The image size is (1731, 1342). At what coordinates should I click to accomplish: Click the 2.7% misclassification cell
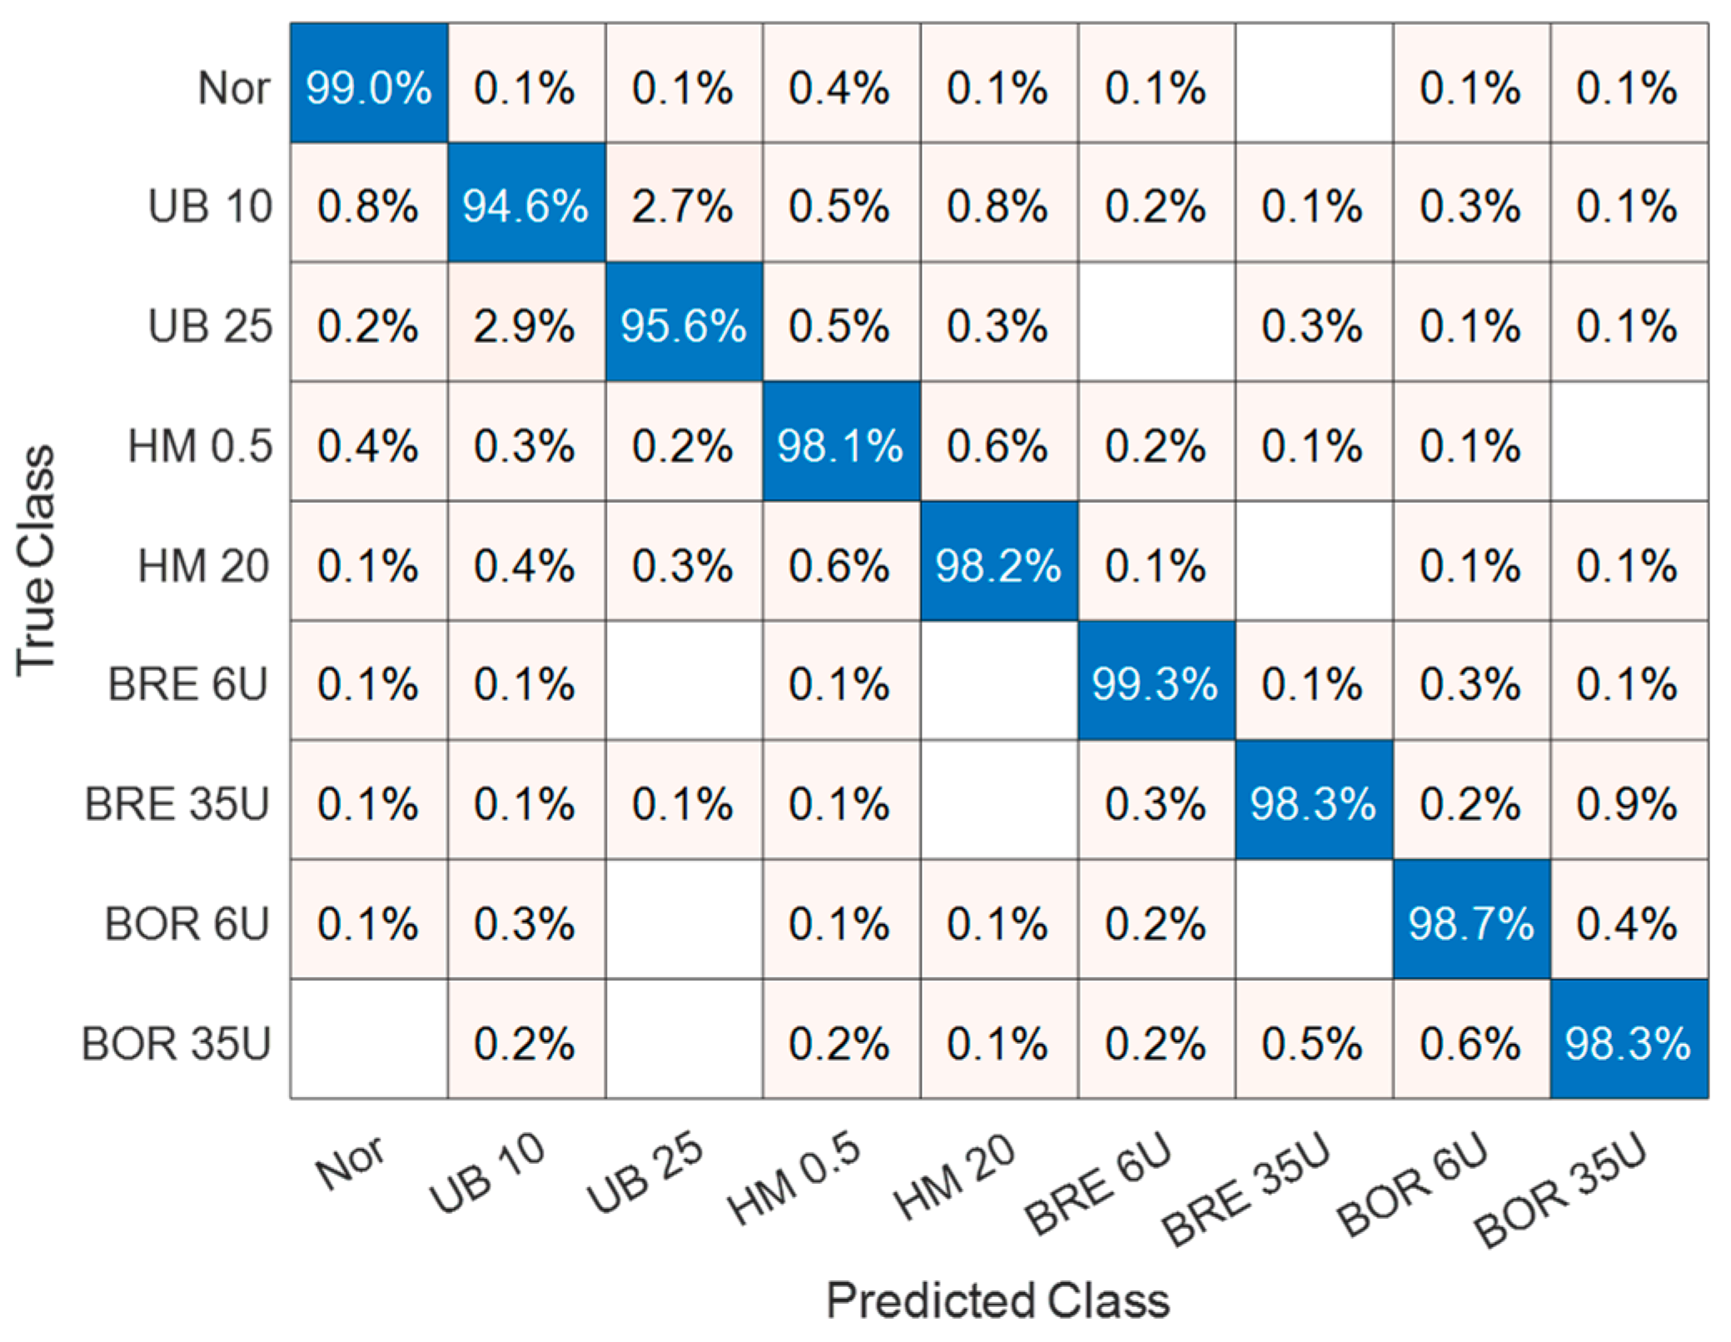tap(684, 204)
